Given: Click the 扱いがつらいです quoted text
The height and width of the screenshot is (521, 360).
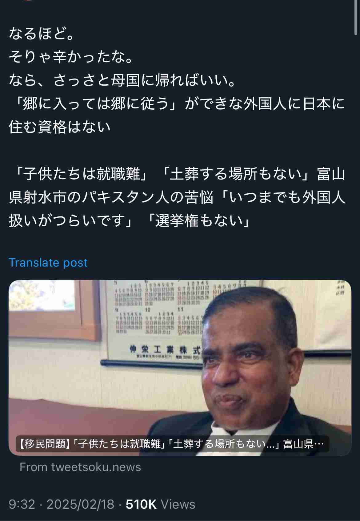Looking at the screenshot, I should tap(68, 221).
